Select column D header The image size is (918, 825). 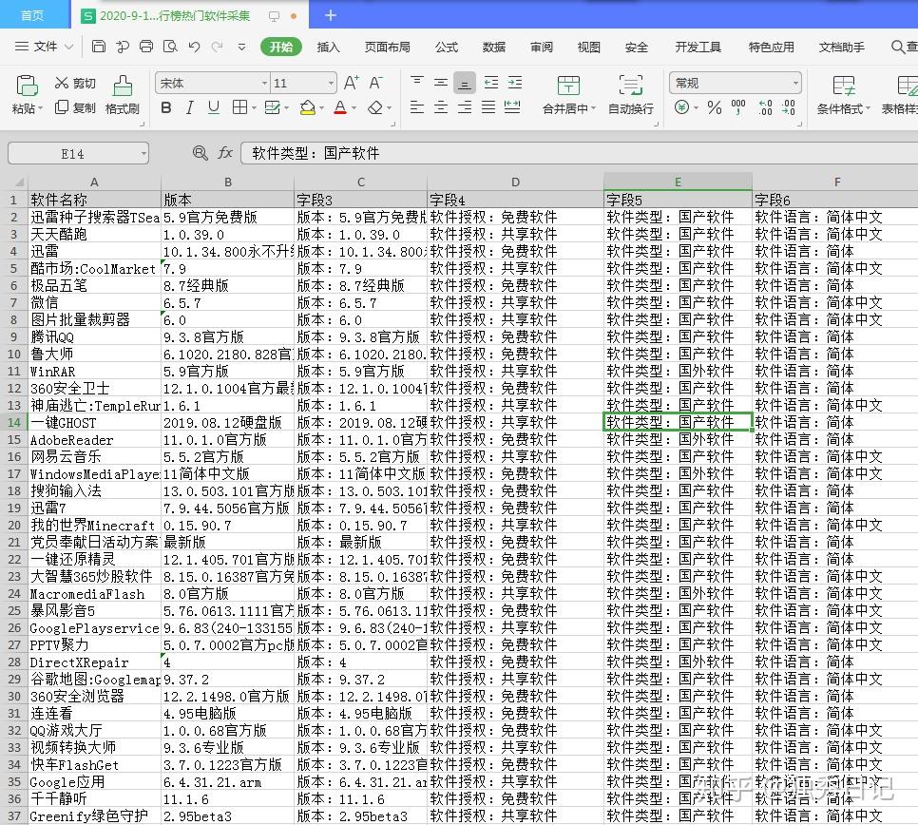pos(515,182)
